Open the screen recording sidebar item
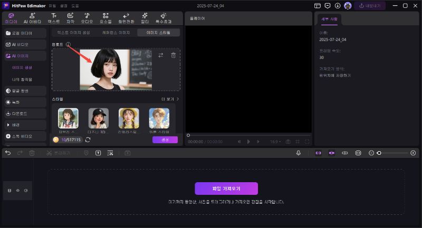Viewport: 422px width, 228px height. [x=25, y=102]
